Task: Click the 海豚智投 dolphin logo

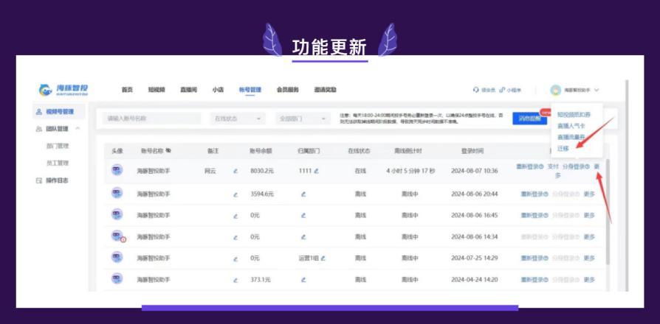Action: 63,90
